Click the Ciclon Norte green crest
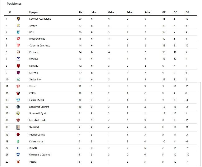The image size is (202, 167). (x=18, y=141)
